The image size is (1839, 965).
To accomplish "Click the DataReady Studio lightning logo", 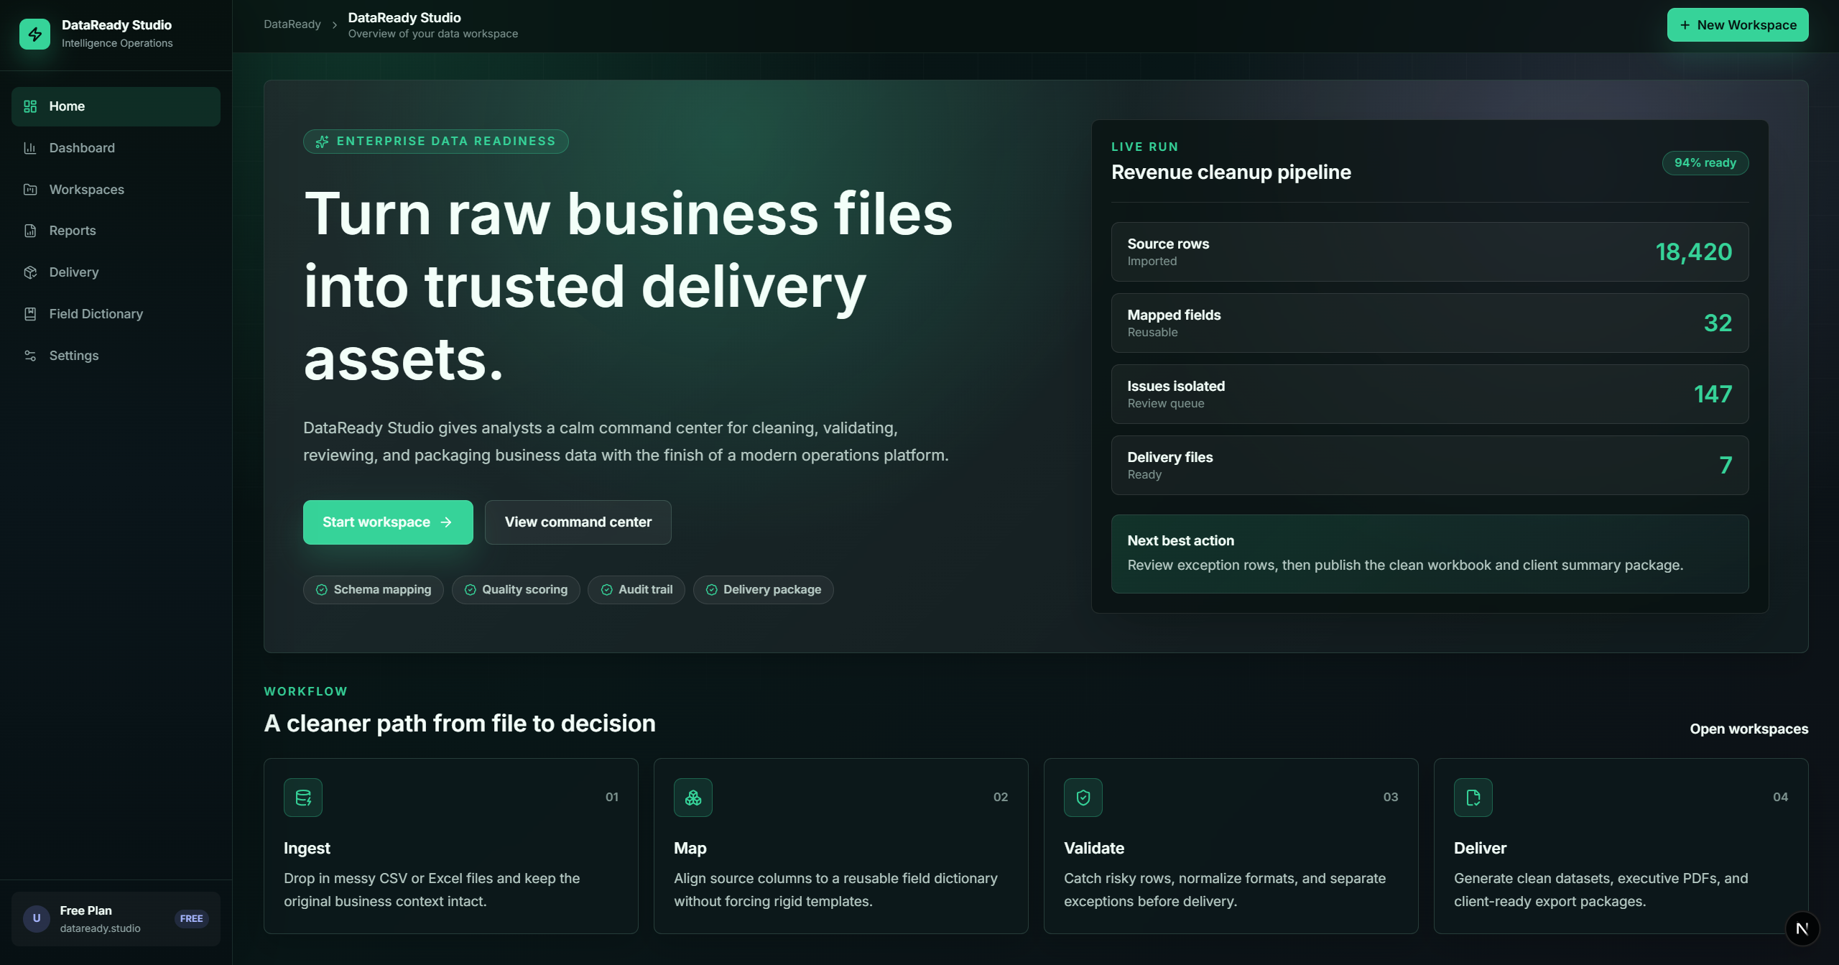I will (34, 34).
